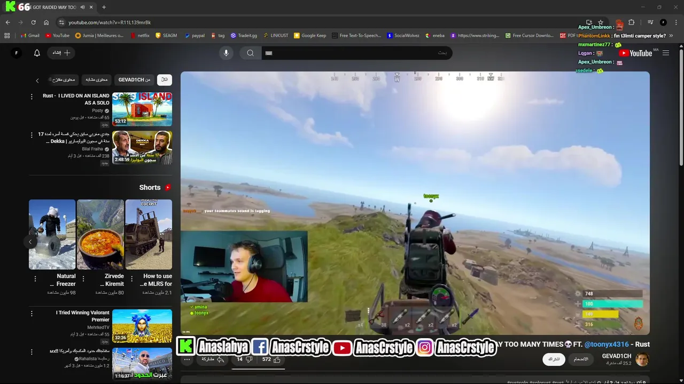The height and width of the screenshot is (384, 684).
Task: Open the browser home page icon
Action: pyautogui.click(x=46, y=22)
